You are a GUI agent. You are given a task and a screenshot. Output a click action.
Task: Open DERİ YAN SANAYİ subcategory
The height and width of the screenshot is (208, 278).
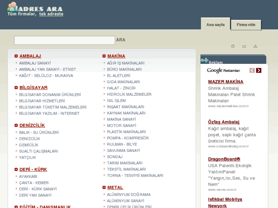click(x=35, y=195)
